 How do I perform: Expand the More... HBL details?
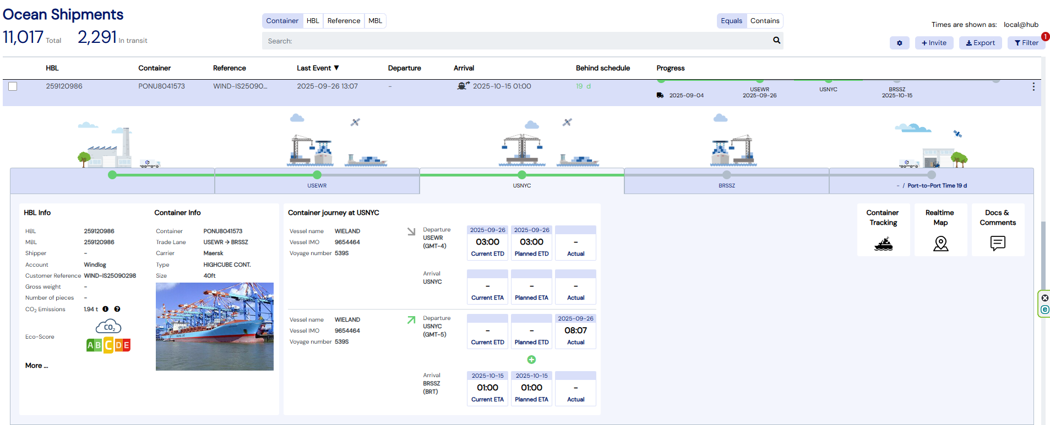point(36,366)
